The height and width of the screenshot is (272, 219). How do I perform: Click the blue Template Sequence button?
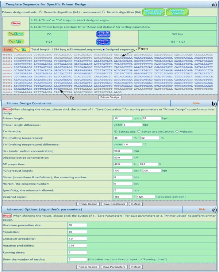tap(103, 34)
